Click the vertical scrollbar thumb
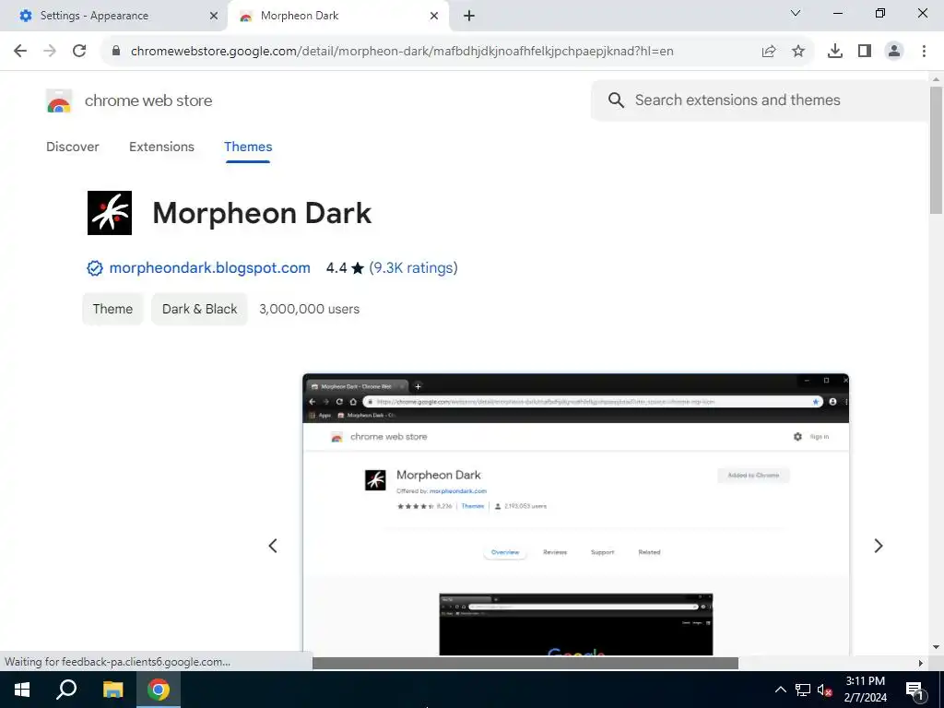 tap(936, 150)
